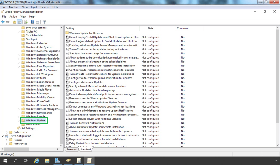Select the Windows Media Player tree folder
This screenshot has height=165, width=280.
click(39, 89)
